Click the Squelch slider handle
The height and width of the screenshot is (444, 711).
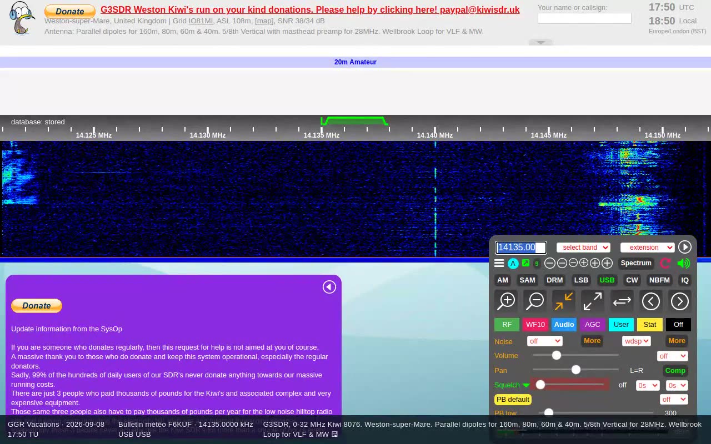click(x=540, y=384)
